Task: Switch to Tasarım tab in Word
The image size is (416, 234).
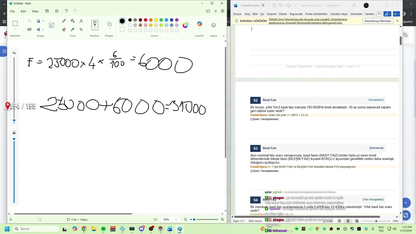Action: point(271,14)
